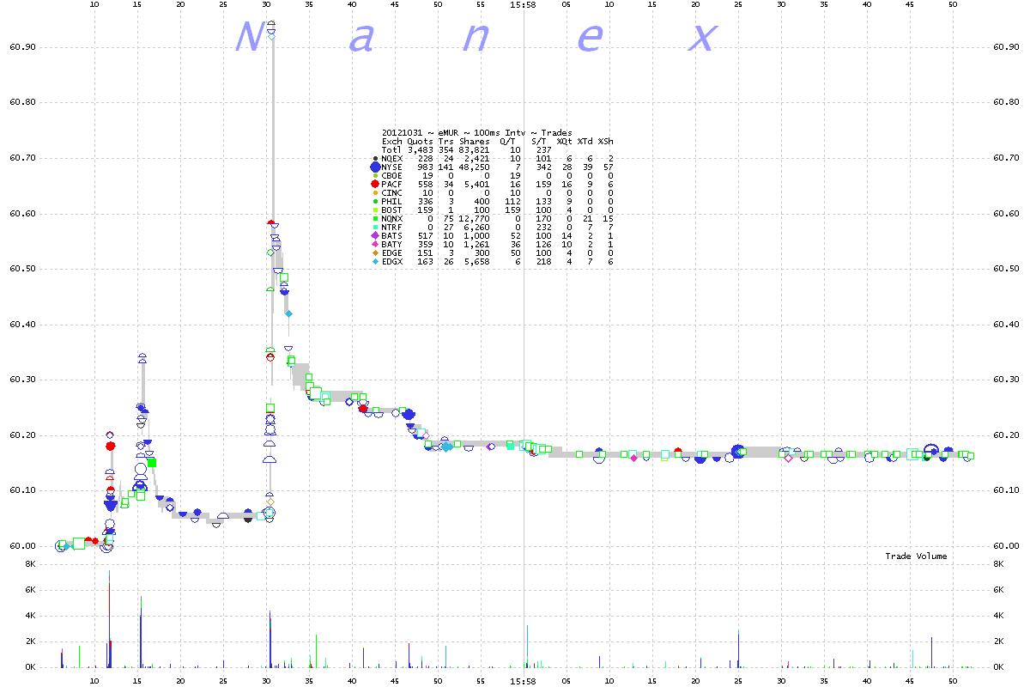Click the 'NYSE' exchange label

point(392,167)
